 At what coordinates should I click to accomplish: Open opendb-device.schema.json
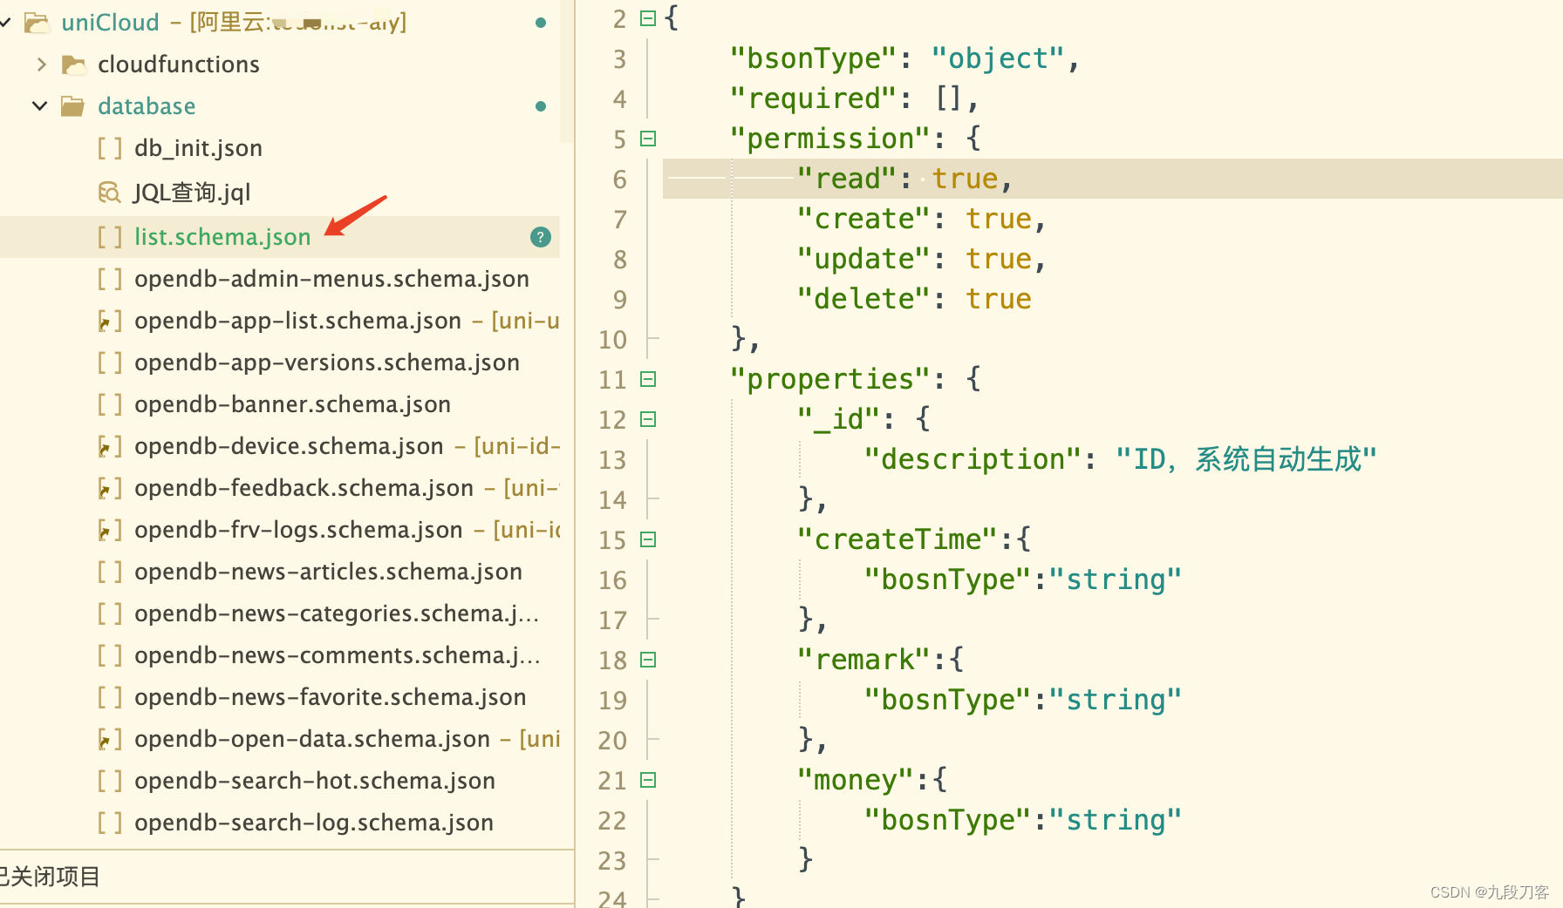(289, 446)
